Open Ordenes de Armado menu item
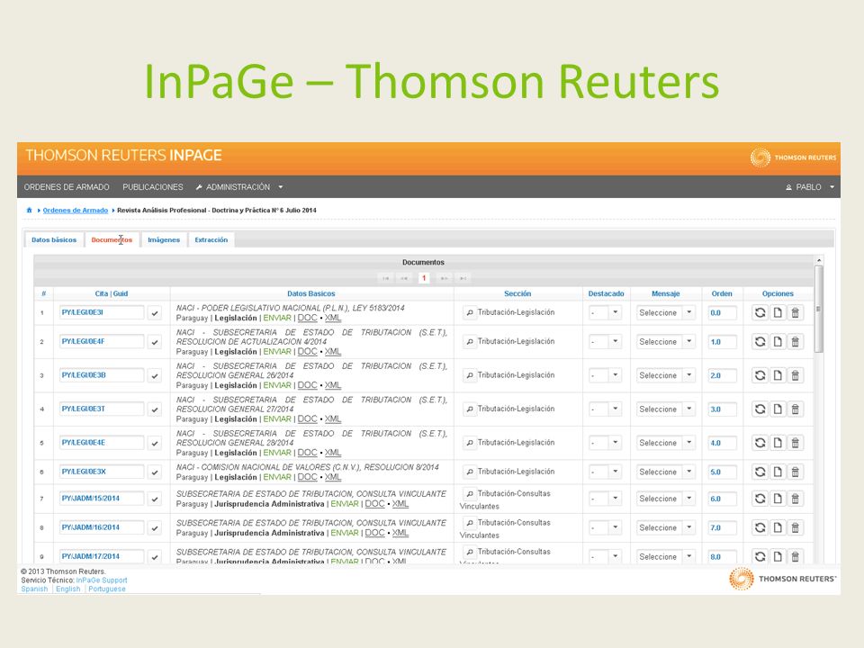The width and height of the screenshot is (864, 648). [x=67, y=187]
